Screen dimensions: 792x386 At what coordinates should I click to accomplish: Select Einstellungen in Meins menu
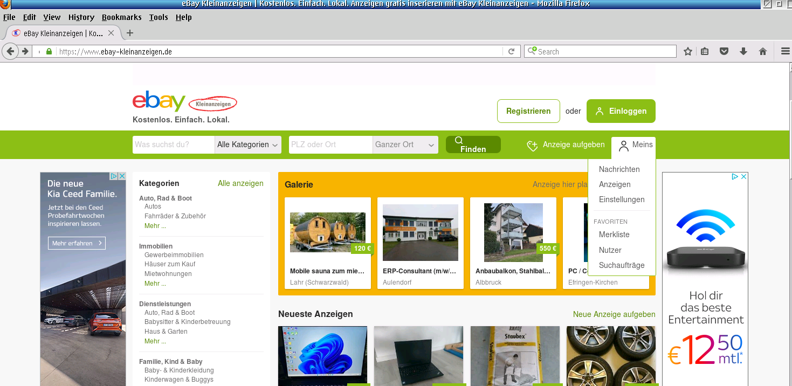[x=622, y=199]
